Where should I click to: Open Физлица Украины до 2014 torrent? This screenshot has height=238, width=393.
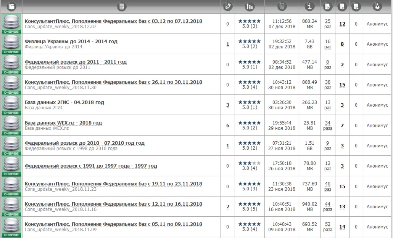click(71, 41)
